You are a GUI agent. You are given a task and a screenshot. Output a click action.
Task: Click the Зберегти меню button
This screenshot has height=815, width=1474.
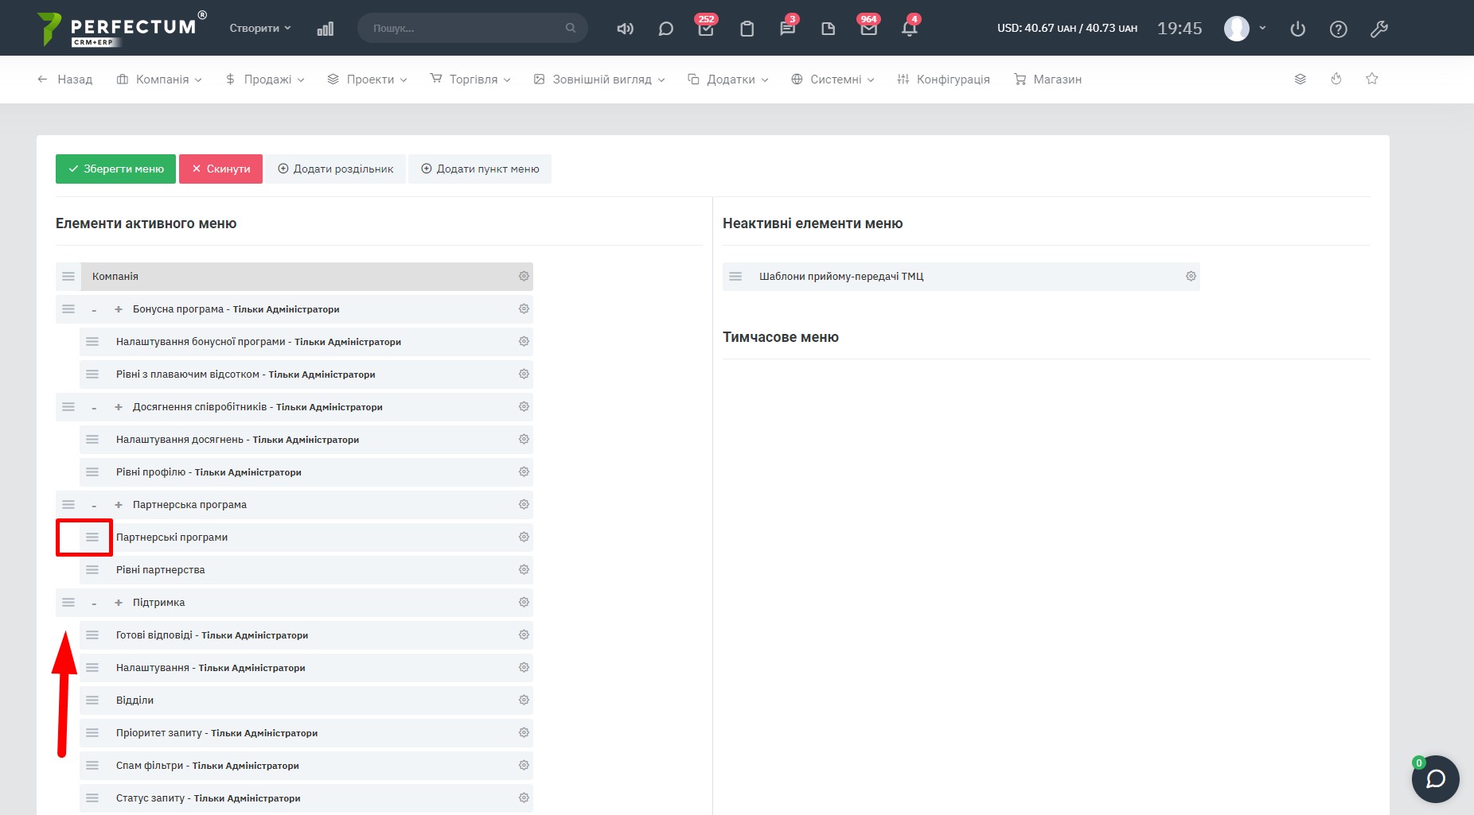coord(115,169)
